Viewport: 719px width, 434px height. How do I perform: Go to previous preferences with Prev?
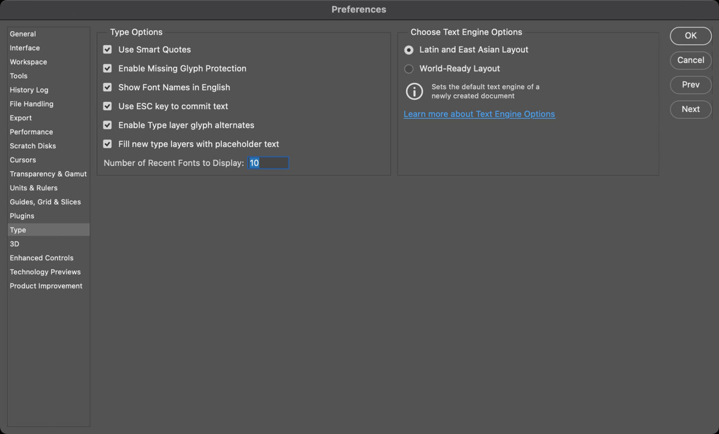[x=691, y=85]
